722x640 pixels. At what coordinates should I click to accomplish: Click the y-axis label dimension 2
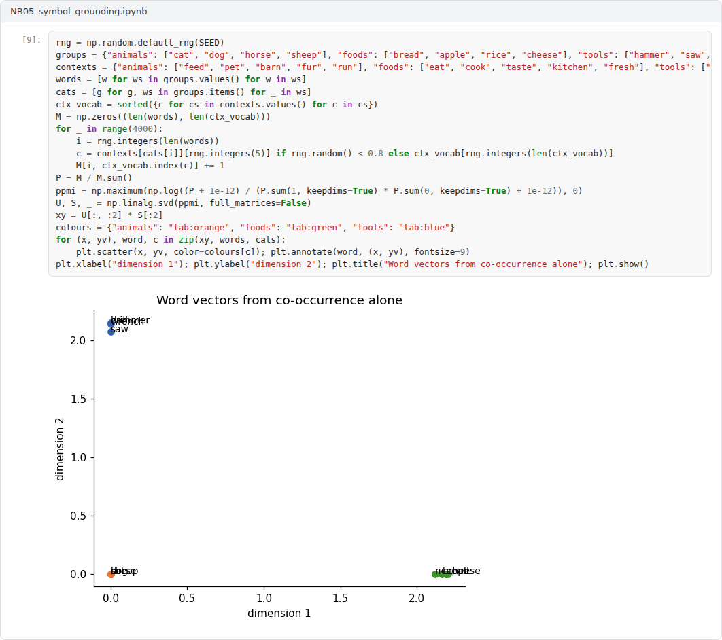59,449
